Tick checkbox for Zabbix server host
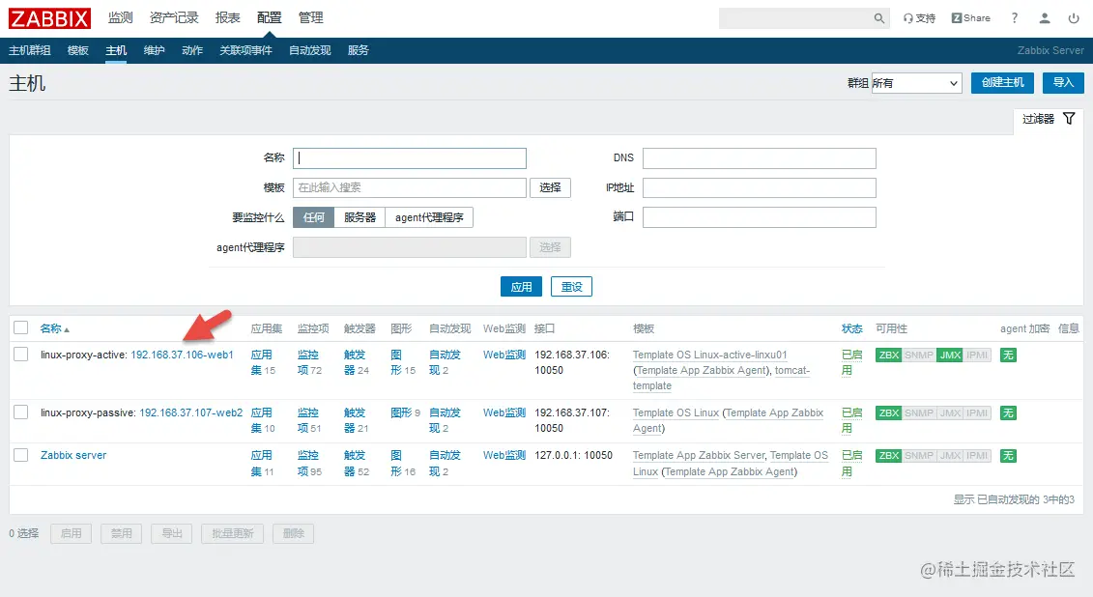This screenshot has width=1093, height=597. (21, 454)
